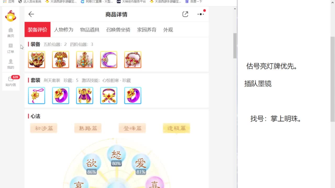
Task: Select the first equipment icon (gold helmet)
Action: coord(37,60)
